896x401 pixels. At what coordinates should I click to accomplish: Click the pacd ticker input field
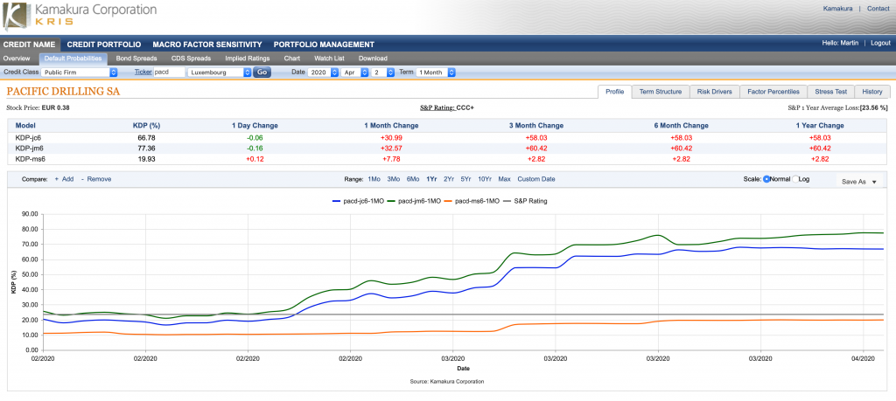169,73
